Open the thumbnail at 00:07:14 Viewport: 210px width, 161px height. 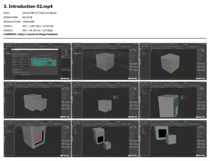click(x=37, y=100)
